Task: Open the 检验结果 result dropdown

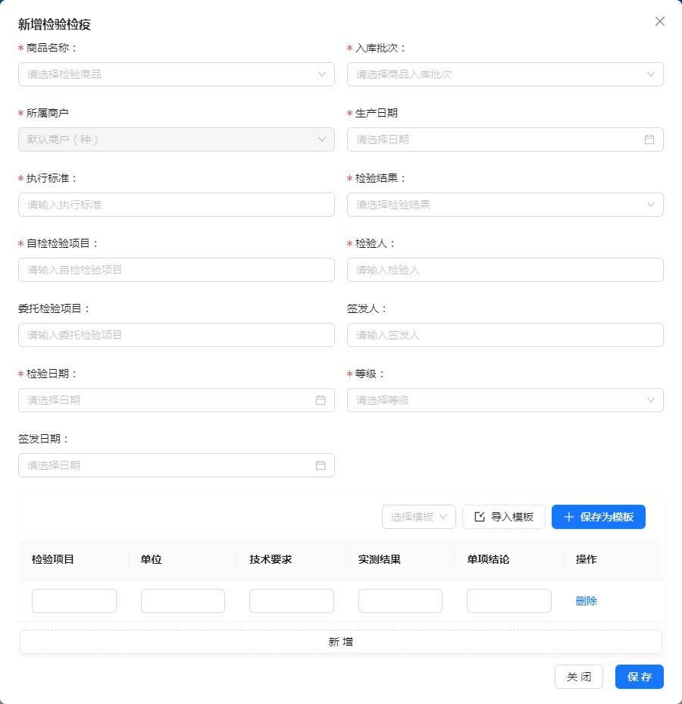Action: tap(505, 205)
